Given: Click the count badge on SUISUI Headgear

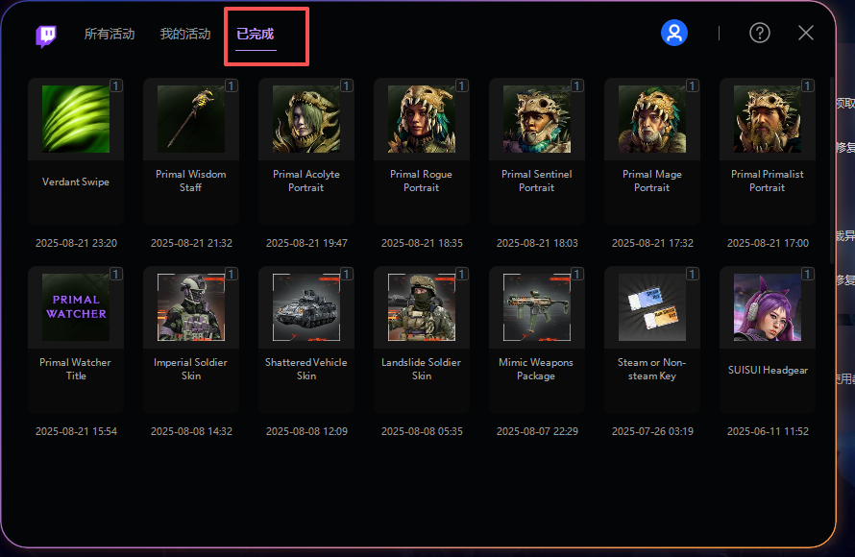Looking at the screenshot, I should tap(808, 274).
